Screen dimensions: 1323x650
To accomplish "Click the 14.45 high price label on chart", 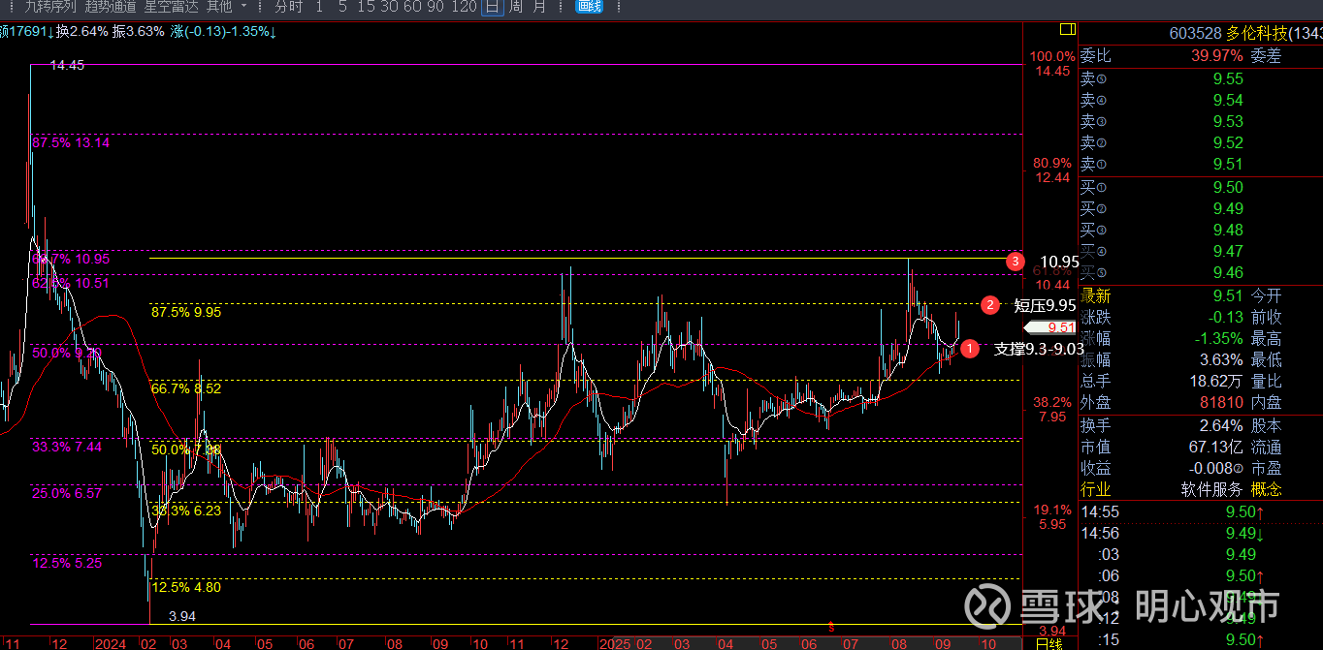I will (67, 66).
